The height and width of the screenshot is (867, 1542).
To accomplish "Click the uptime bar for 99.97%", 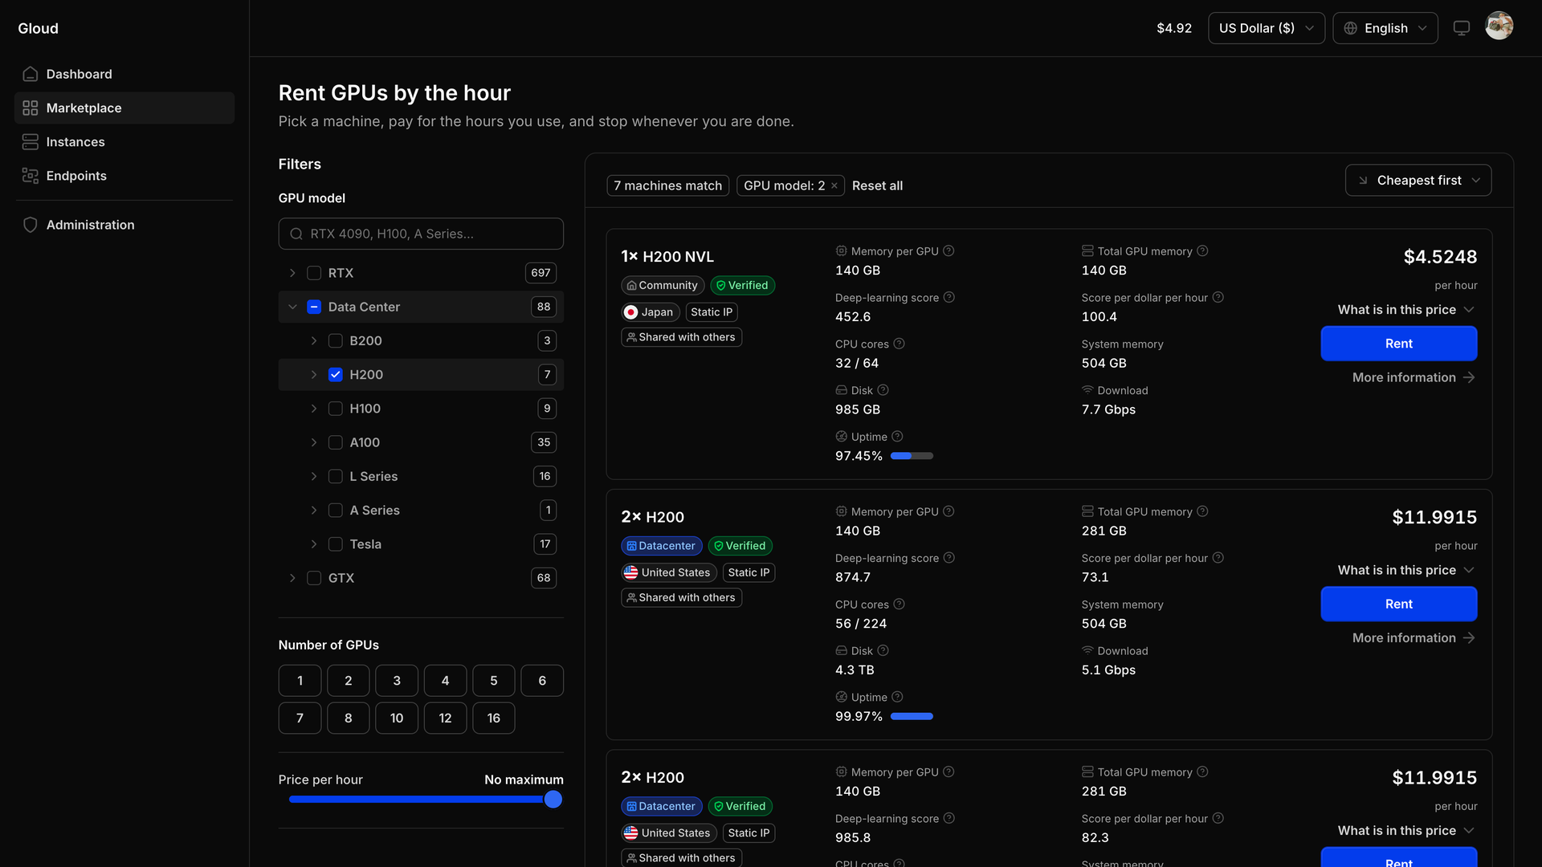I will pos(912,717).
